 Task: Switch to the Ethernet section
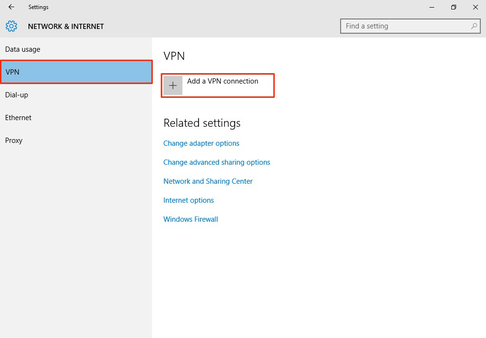[19, 118]
